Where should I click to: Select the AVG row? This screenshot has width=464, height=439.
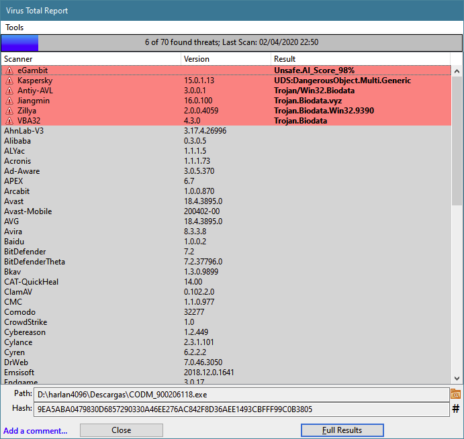click(226, 222)
